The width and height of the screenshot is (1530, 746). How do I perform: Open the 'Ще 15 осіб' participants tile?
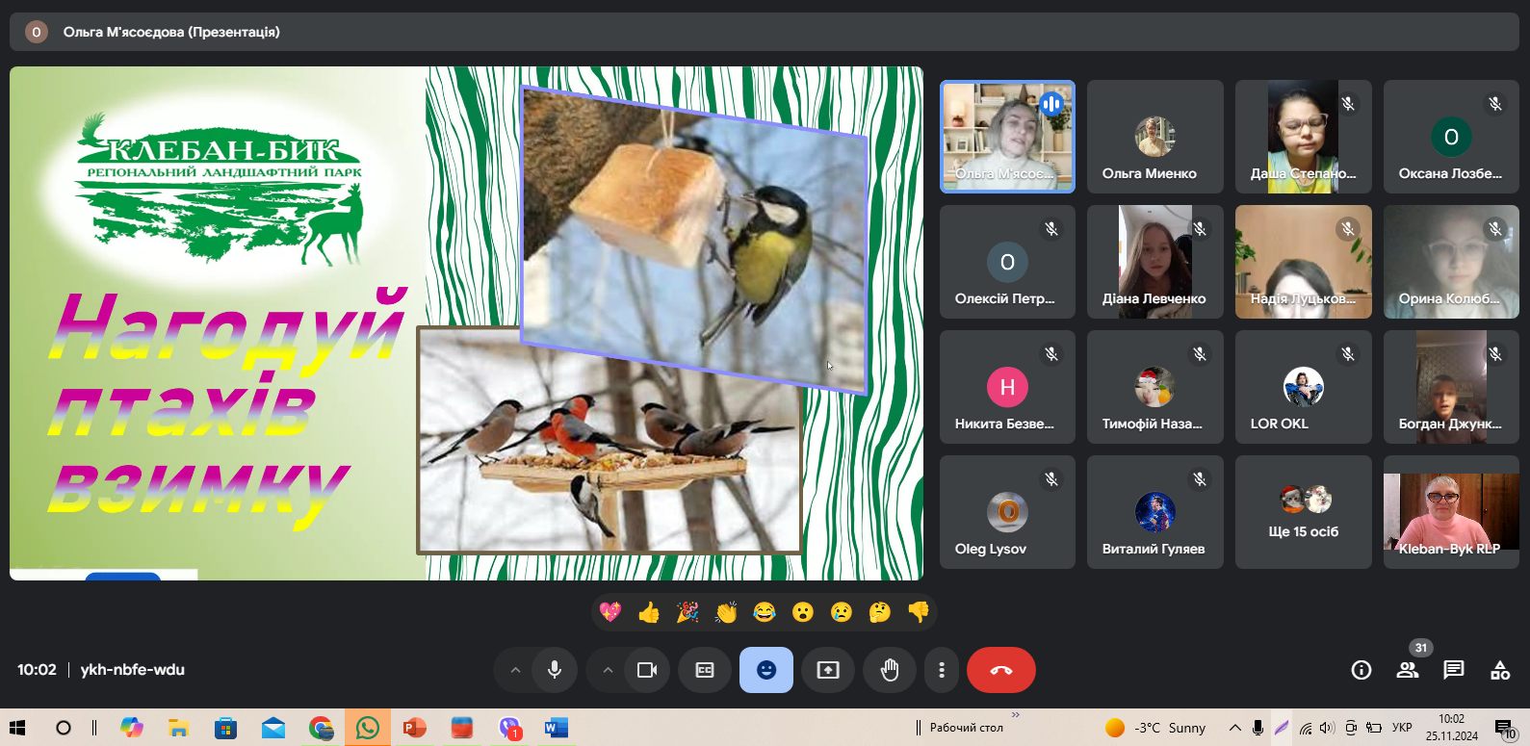click(1304, 512)
